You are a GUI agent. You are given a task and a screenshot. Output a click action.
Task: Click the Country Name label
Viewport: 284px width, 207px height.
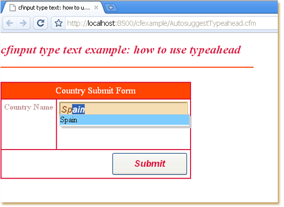pos(29,107)
